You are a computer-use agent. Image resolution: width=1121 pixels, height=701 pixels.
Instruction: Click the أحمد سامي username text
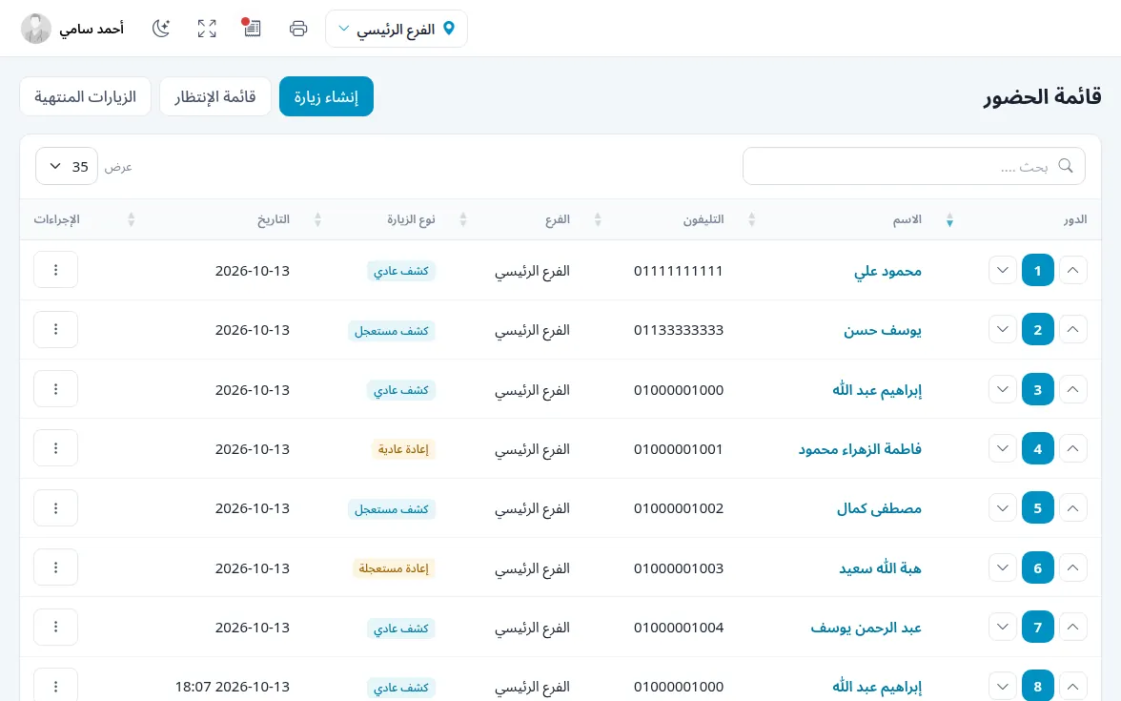(x=92, y=29)
